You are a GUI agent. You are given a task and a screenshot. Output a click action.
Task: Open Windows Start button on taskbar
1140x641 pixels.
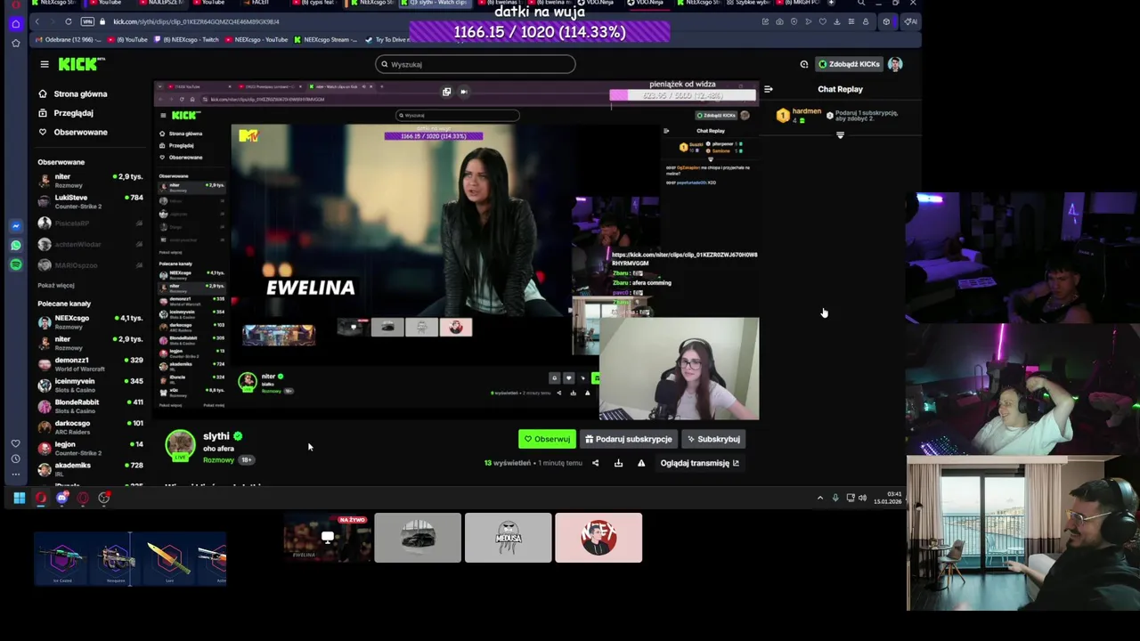click(x=19, y=498)
